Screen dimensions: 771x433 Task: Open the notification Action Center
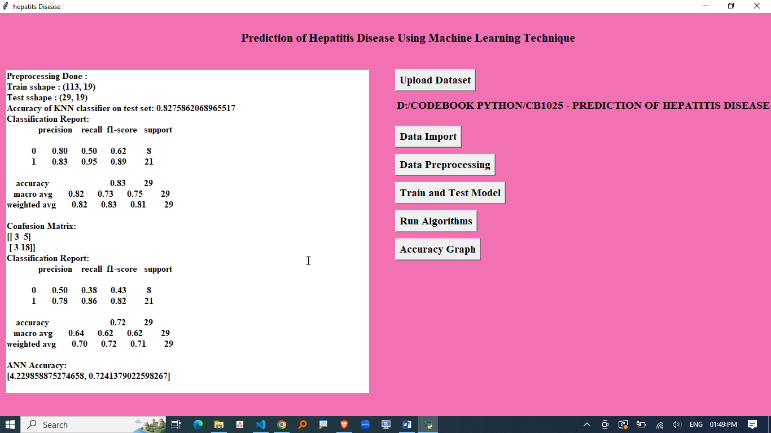click(x=752, y=425)
